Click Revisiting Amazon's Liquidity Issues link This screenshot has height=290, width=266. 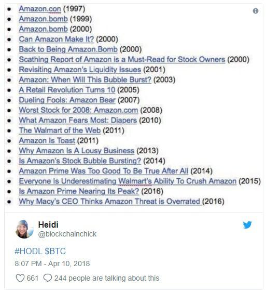click(x=80, y=70)
